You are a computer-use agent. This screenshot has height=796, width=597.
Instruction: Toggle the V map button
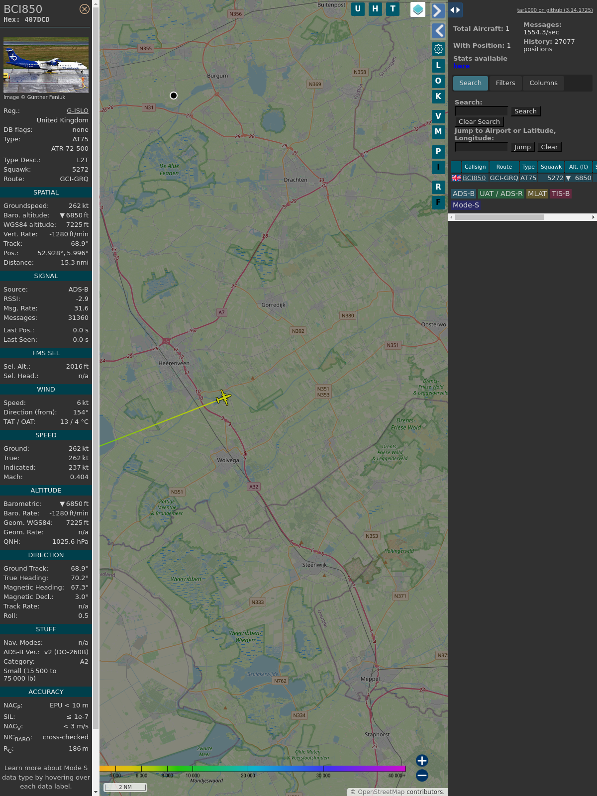[x=438, y=116]
